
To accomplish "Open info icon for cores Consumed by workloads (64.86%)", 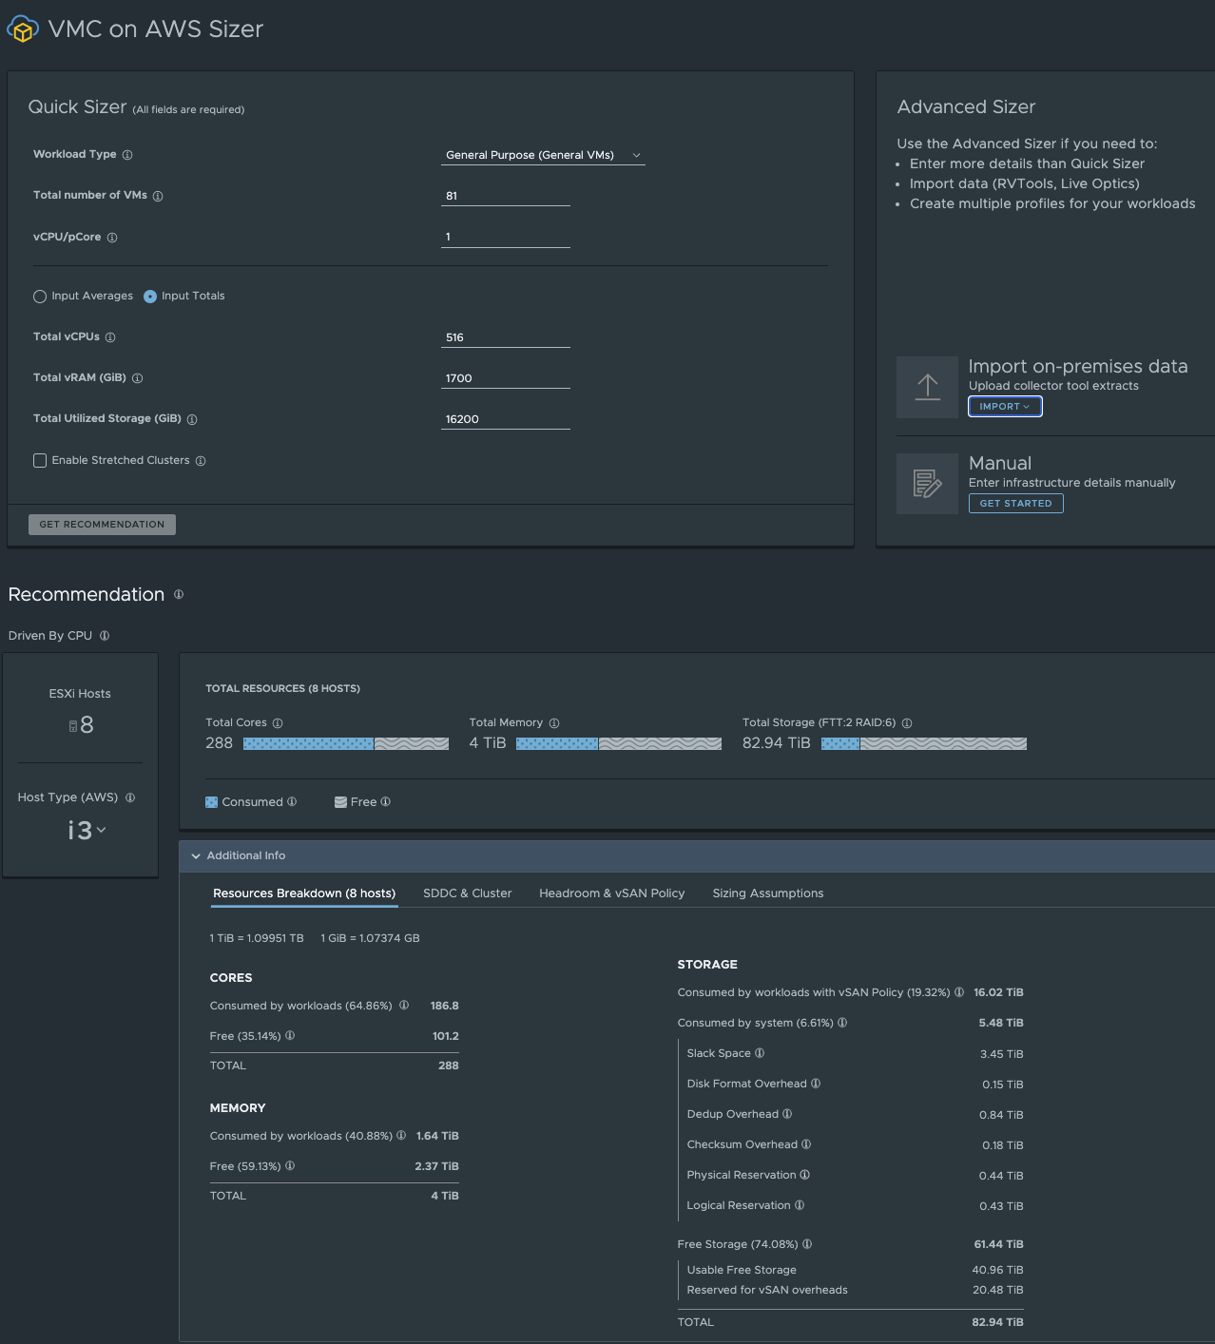I will 404,1005.
